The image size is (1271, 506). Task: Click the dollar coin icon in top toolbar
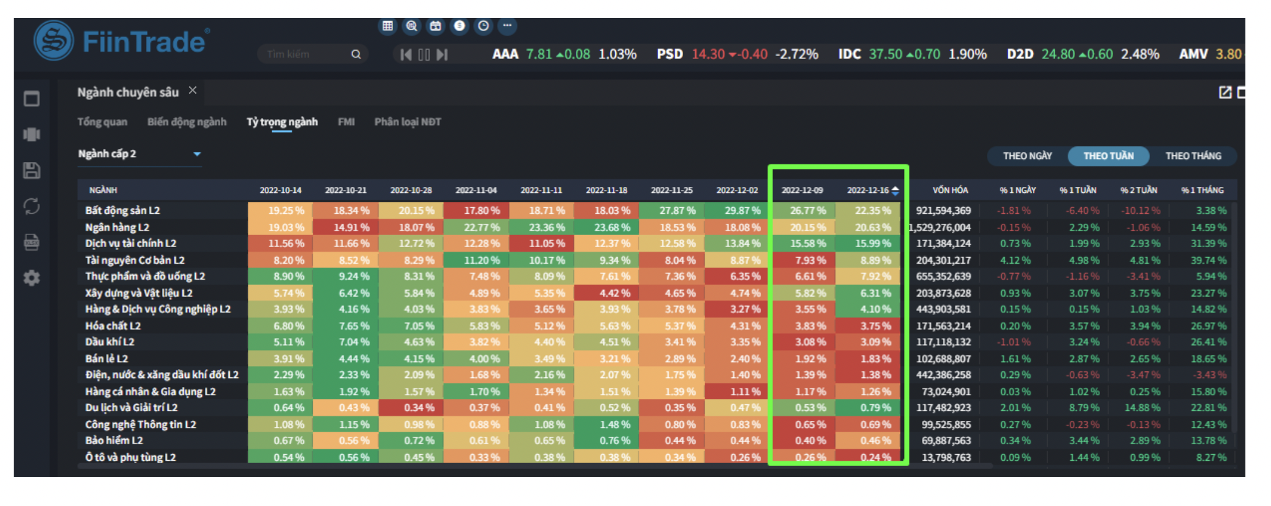point(459,26)
